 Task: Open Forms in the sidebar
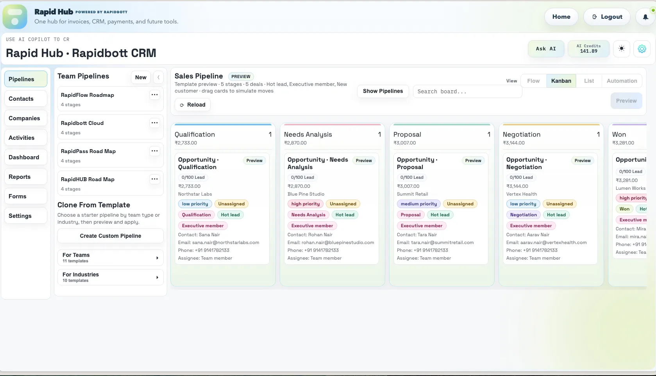[x=26, y=196]
